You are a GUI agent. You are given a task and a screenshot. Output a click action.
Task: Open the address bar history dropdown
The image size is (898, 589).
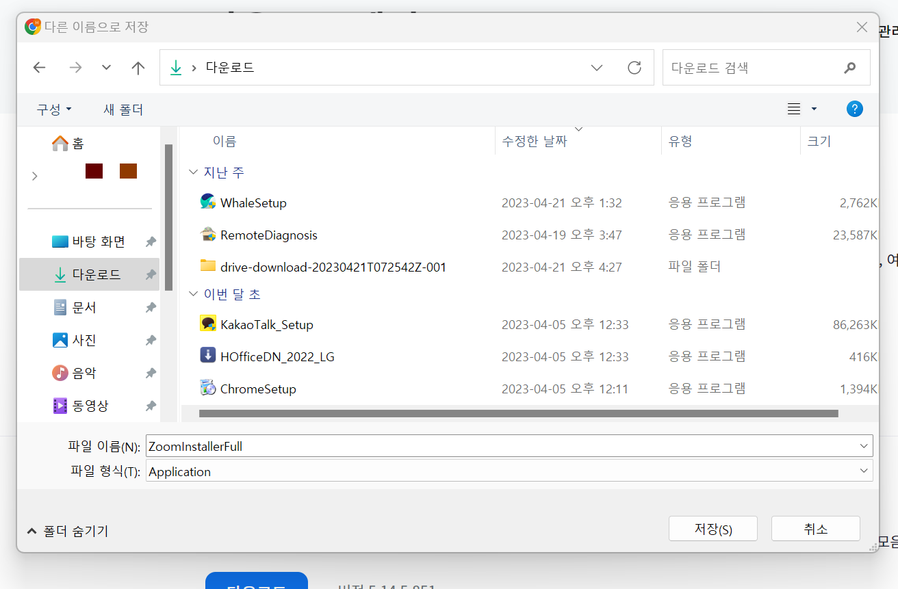coord(596,67)
